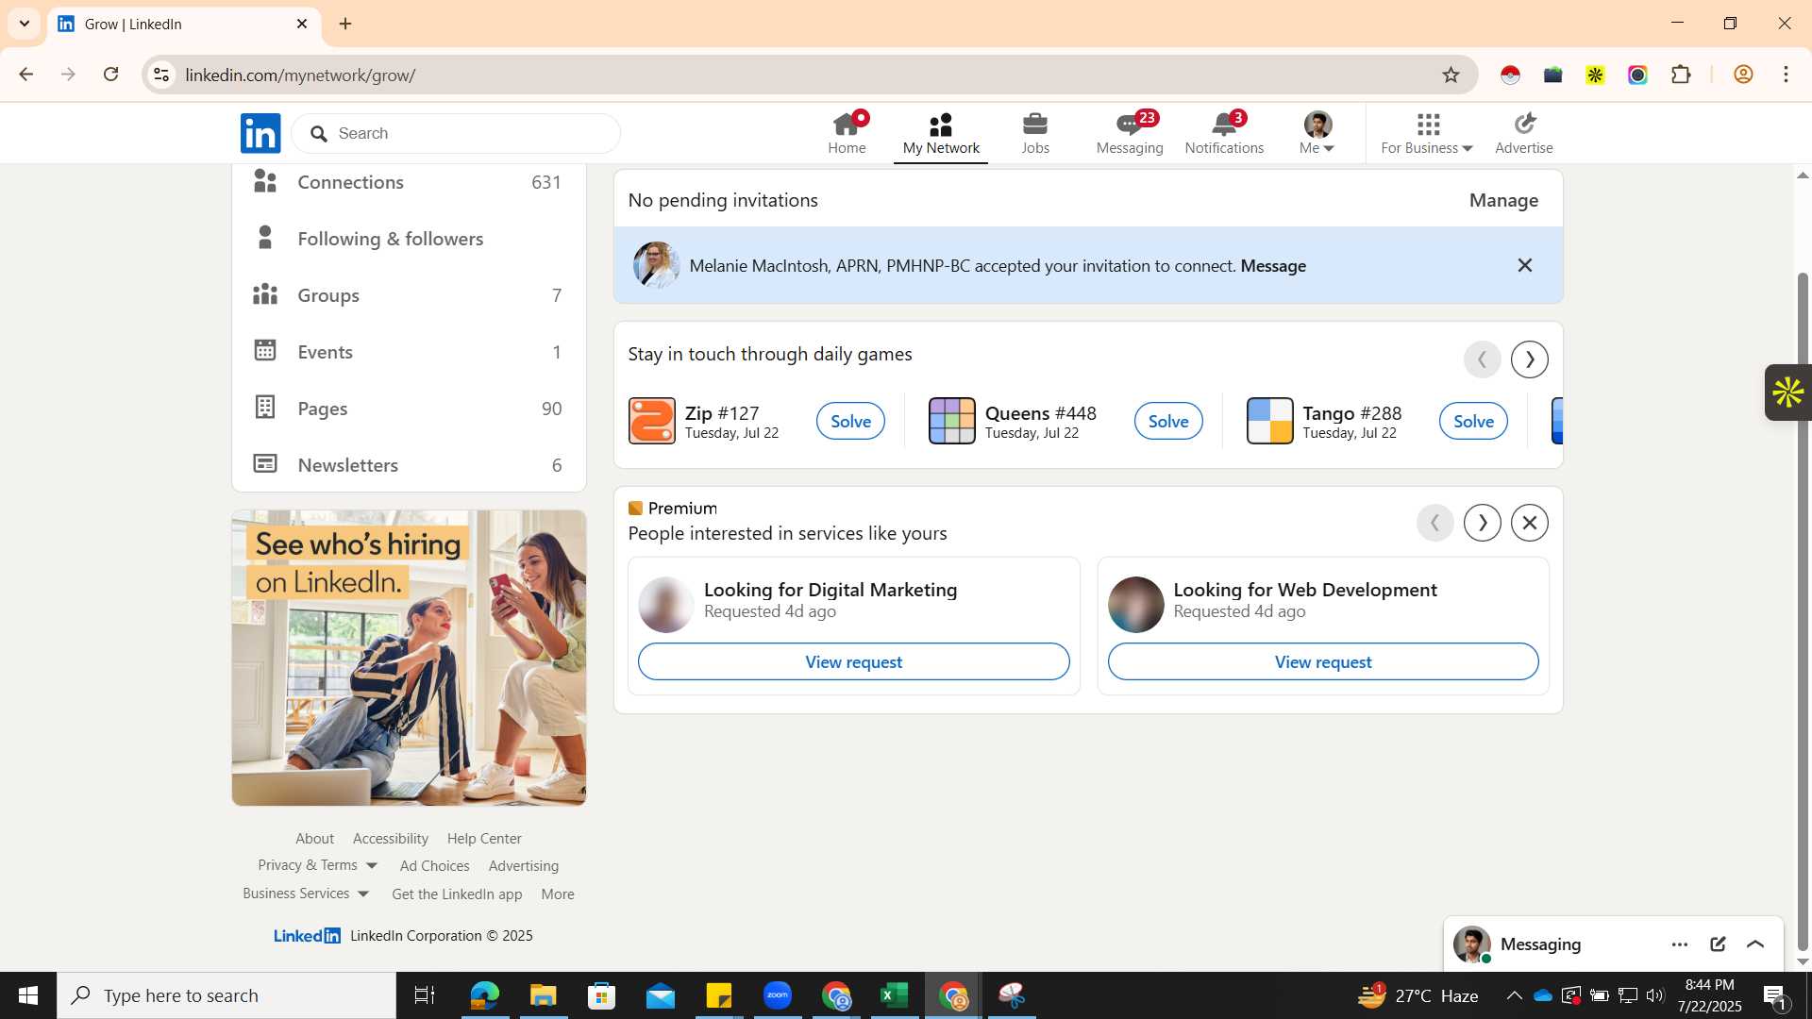The width and height of the screenshot is (1812, 1019).
Task: Reload the LinkedIn page
Action: click(111, 75)
